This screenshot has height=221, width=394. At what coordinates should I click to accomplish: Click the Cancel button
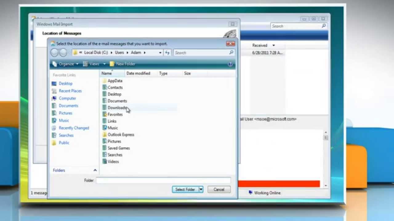[x=219, y=189]
